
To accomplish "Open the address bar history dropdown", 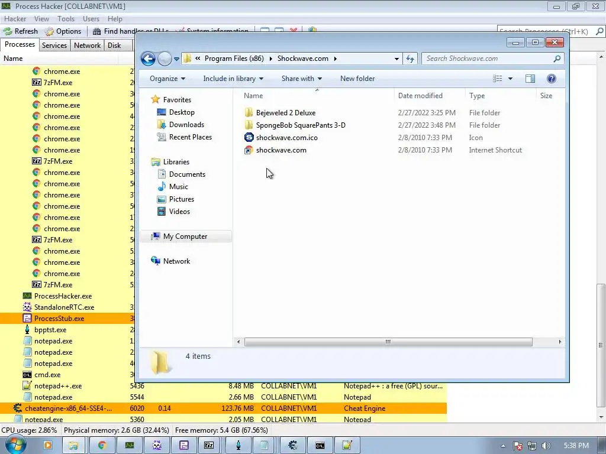I will 397,59.
